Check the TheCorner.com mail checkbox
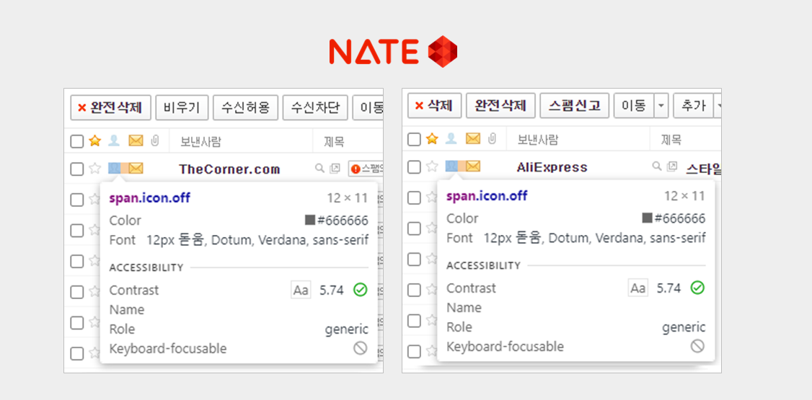Viewport: 812px width, 400px height. click(76, 169)
